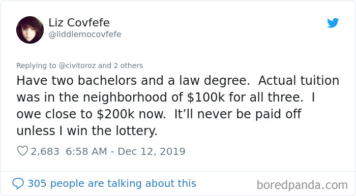Click the 'Dec 12, 2019' date
The image size is (356, 196).
152,151
